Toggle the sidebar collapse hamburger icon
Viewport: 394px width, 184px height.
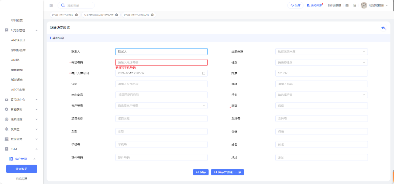coord(51,6)
